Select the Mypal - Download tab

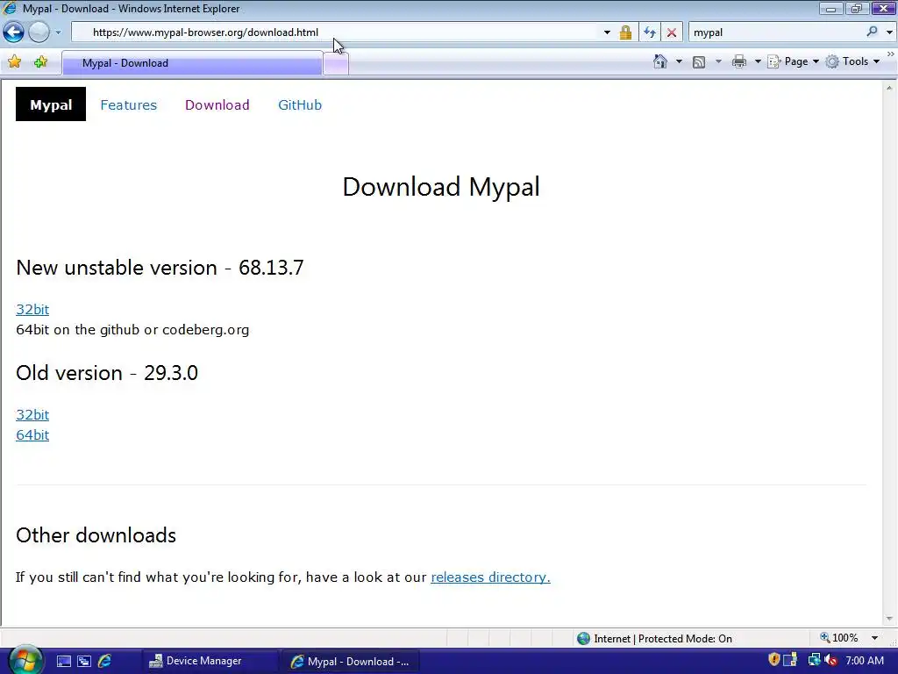(192, 63)
